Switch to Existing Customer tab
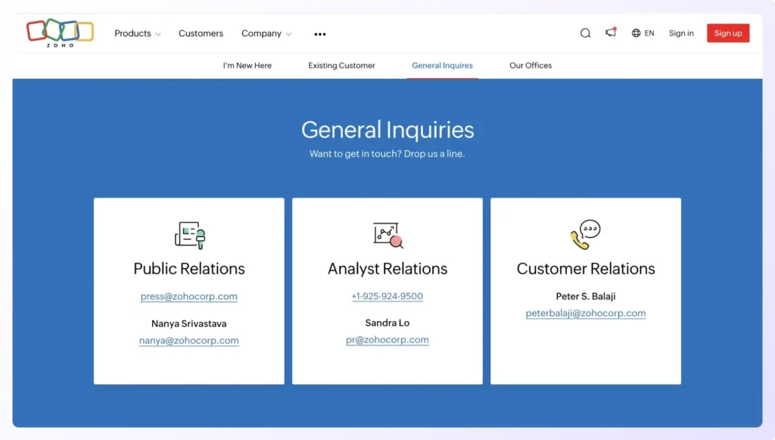The image size is (775, 440). click(x=341, y=65)
